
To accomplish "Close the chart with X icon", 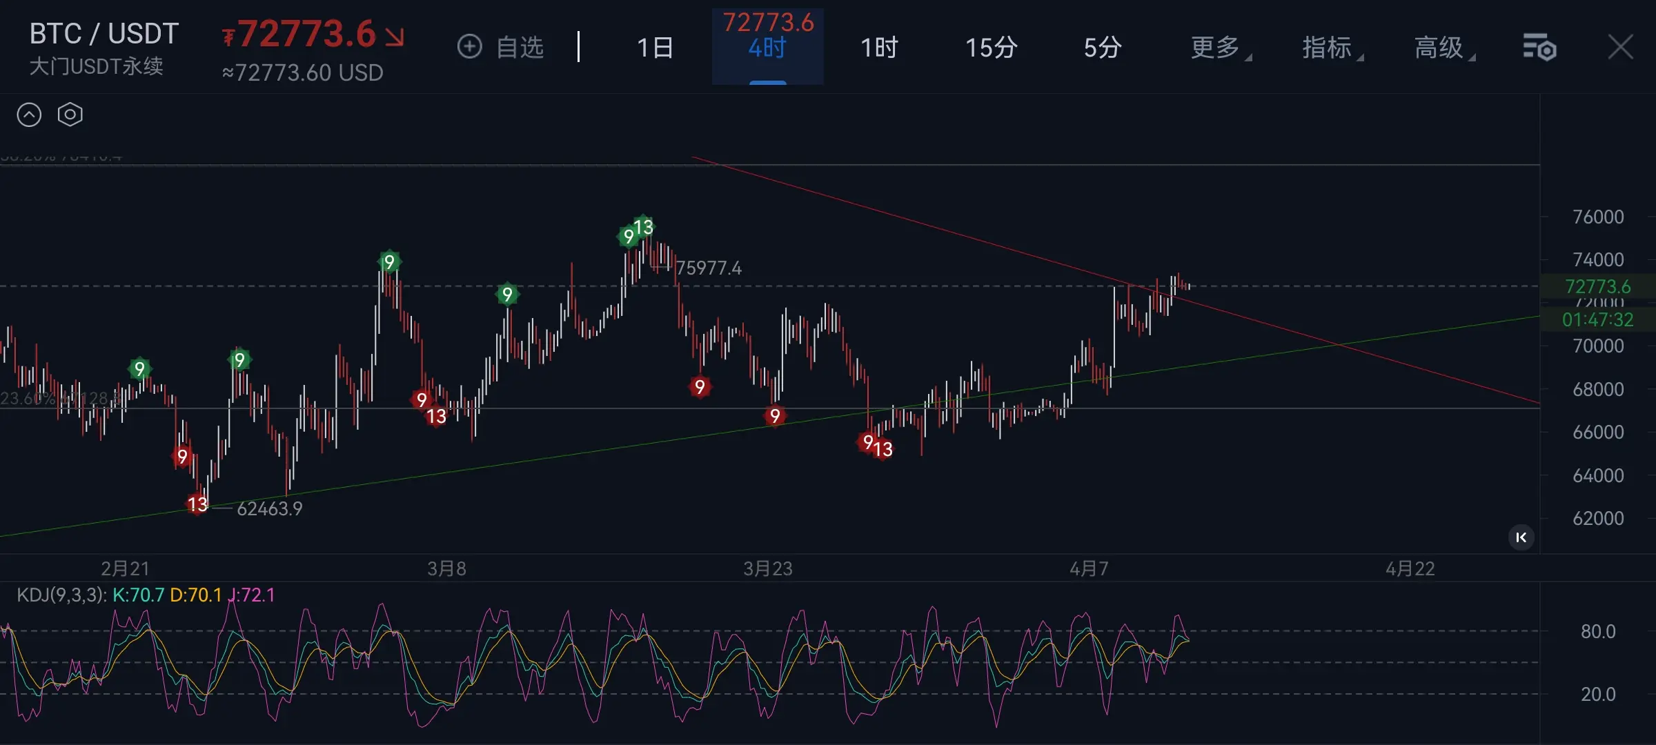I will click(x=1620, y=48).
